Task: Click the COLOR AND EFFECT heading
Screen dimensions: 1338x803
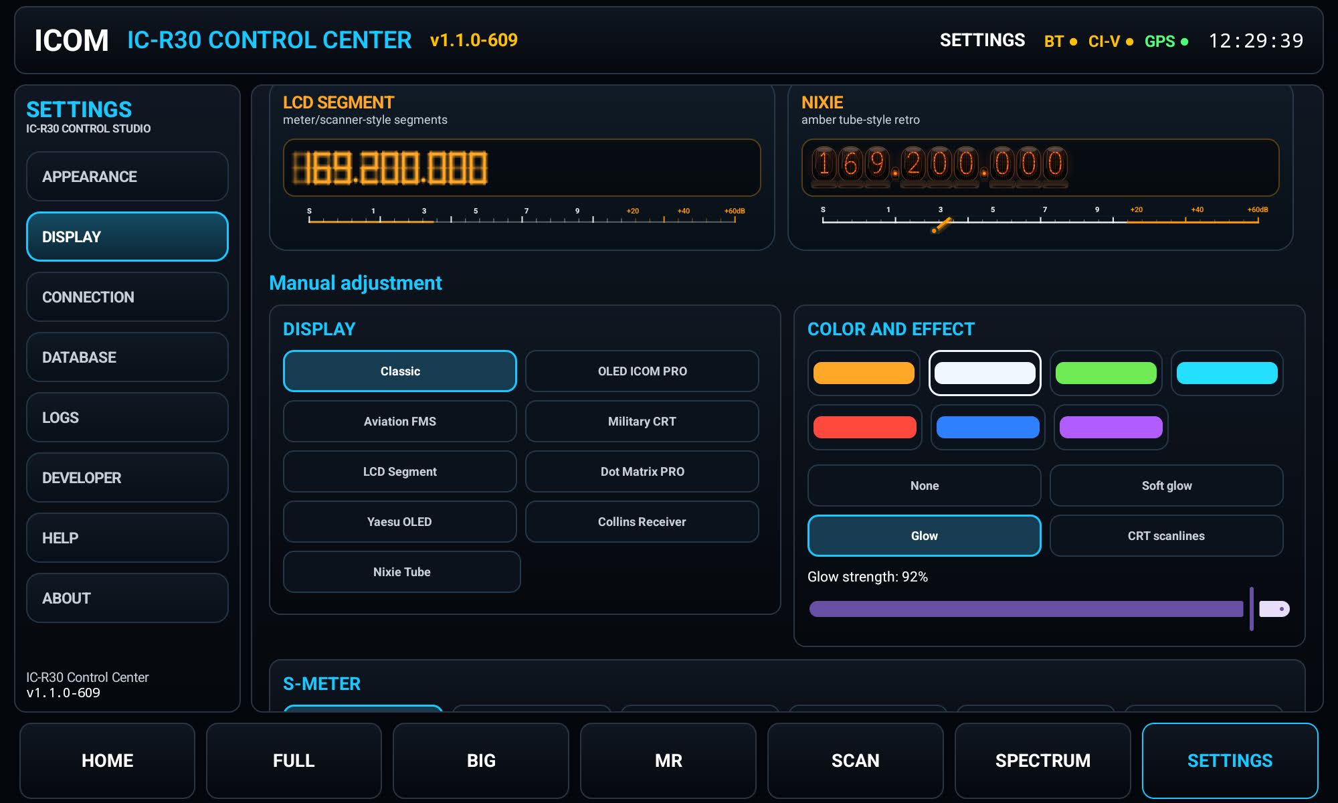Action: 891,329
